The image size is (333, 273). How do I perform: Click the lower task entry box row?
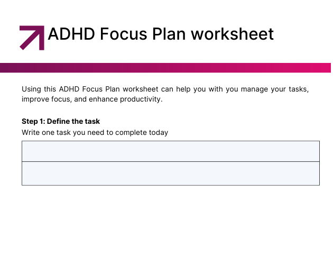[x=171, y=174]
